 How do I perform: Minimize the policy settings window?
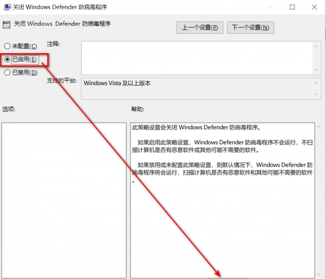tap(271, 7)
